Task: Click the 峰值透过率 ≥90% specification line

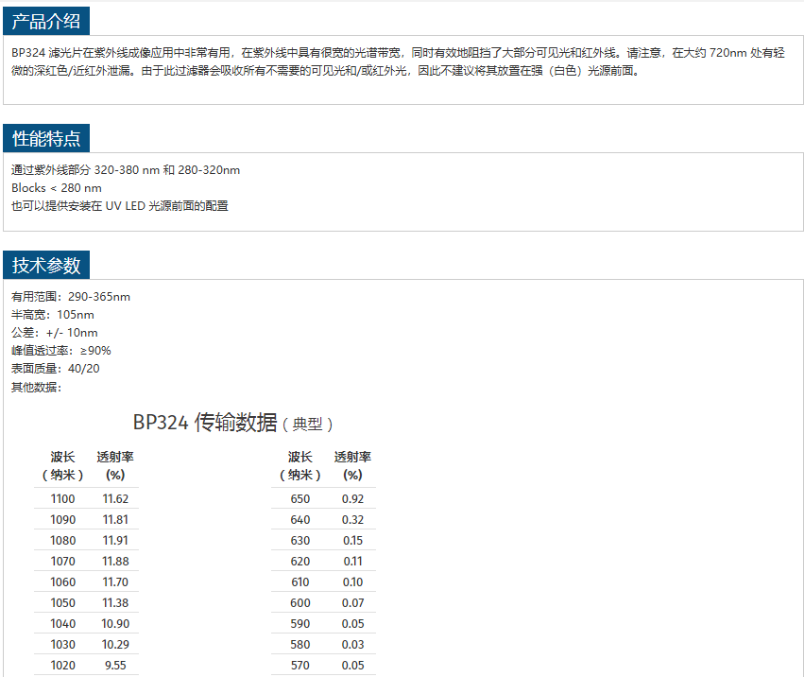Action: tap(60, 351)
